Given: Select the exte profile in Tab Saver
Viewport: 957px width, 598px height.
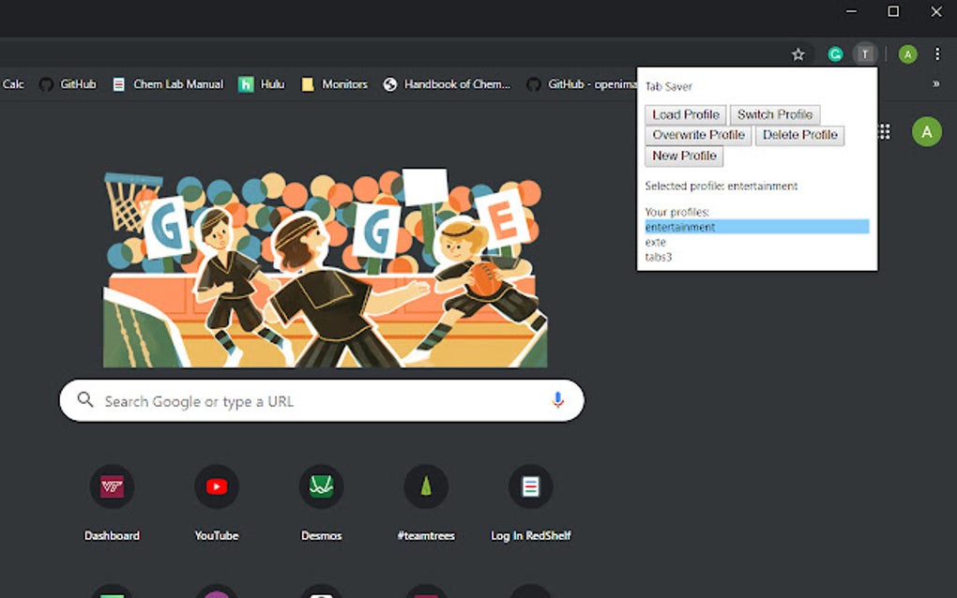Looking at the screenshot, I should [655, 242].
